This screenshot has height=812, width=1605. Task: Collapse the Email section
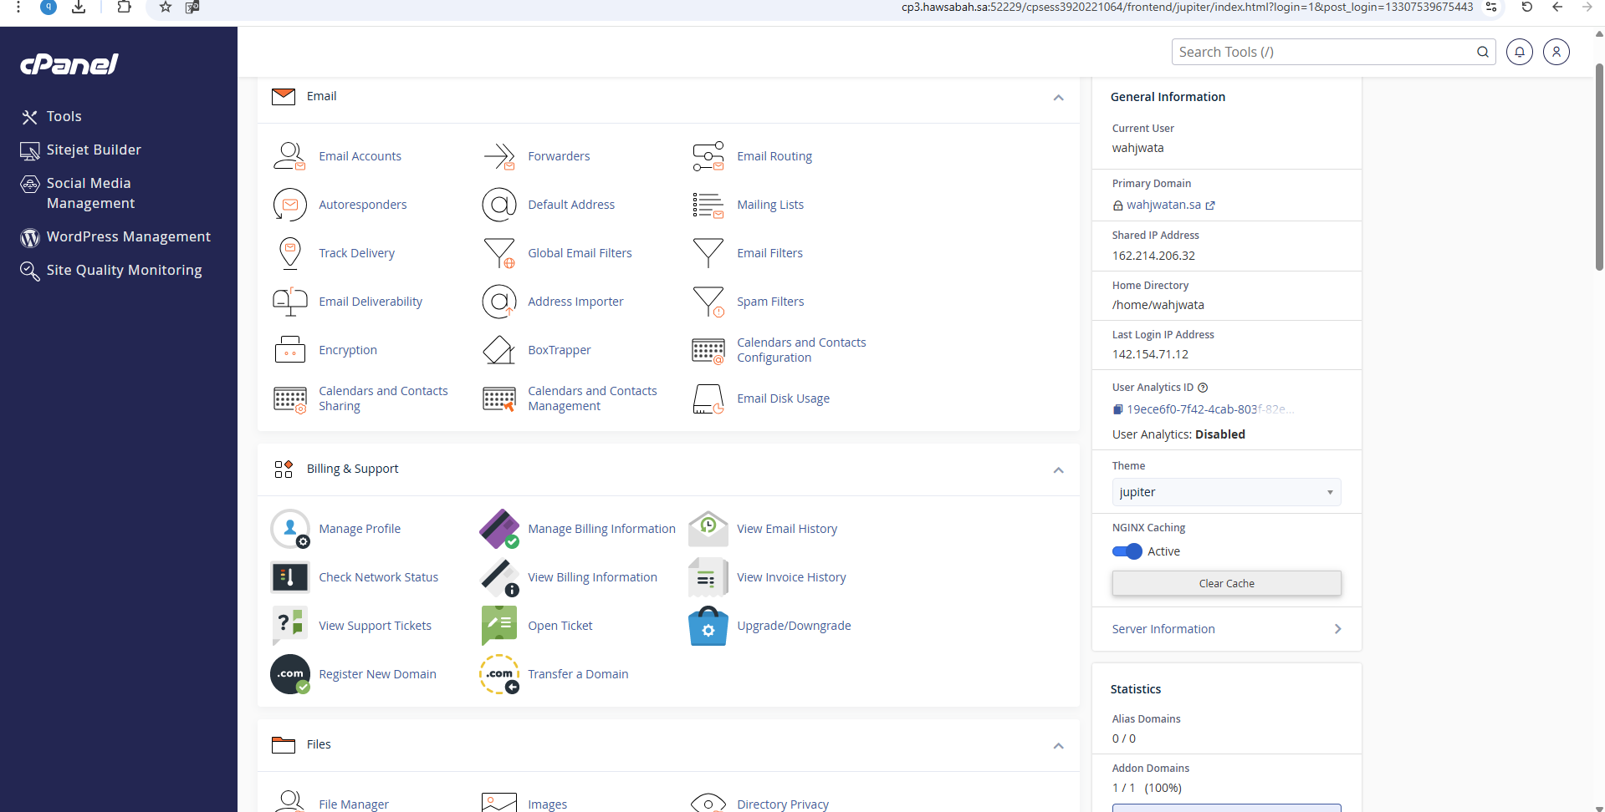point(1058,98)
